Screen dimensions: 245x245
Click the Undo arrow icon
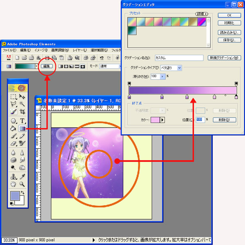[102, 58]
